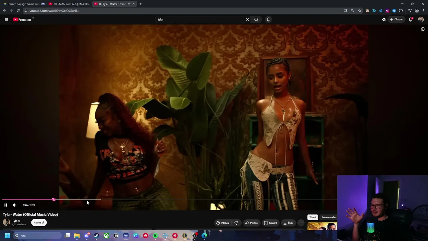Open the Chrome three-dot menu
Viewport: 428px width, 241px height.
(x=423, y=11)
